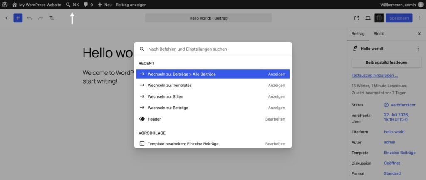Toggle the settings sidebar panel button
This screenshot has height=180, width=426.
(x=379, y=18)
